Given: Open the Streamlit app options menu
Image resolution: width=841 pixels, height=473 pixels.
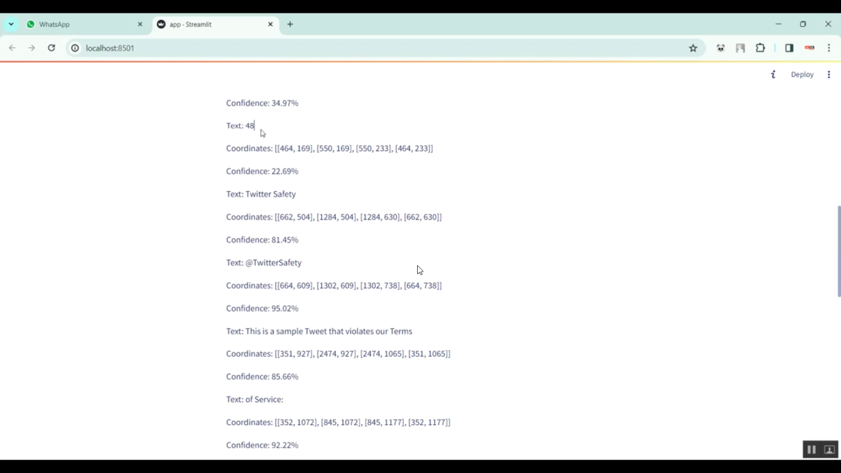Looking at the screenshot, I should click(x=829, y=75).
